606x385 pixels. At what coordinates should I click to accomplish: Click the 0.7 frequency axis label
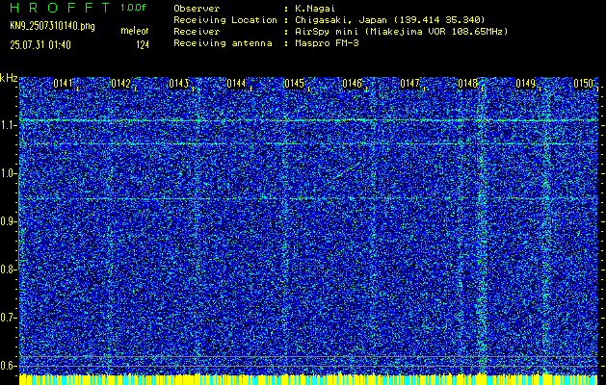[8, 318]
